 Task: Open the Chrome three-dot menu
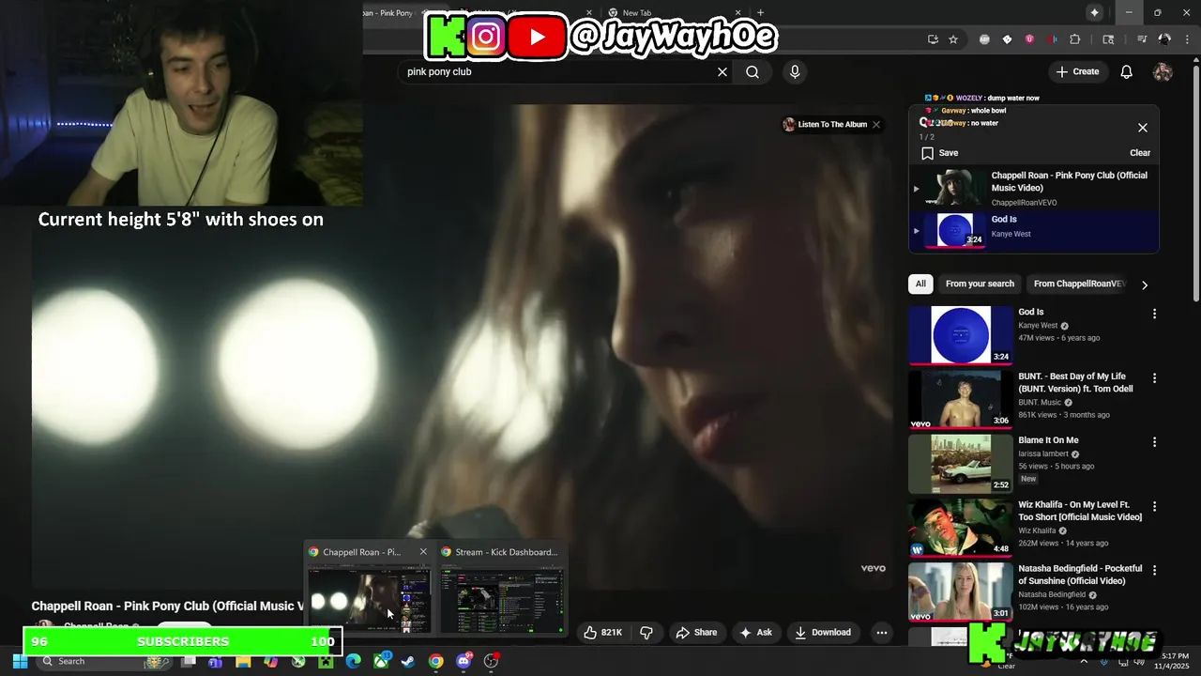pos(1185,39)
